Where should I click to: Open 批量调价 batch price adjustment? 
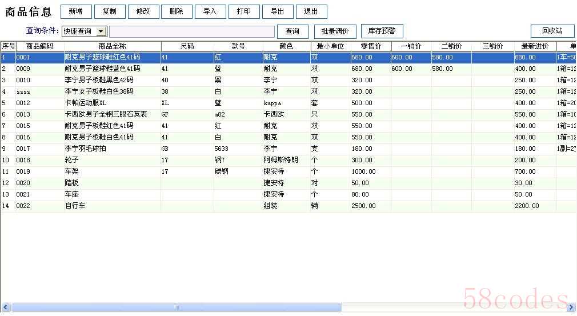point(335,31)
